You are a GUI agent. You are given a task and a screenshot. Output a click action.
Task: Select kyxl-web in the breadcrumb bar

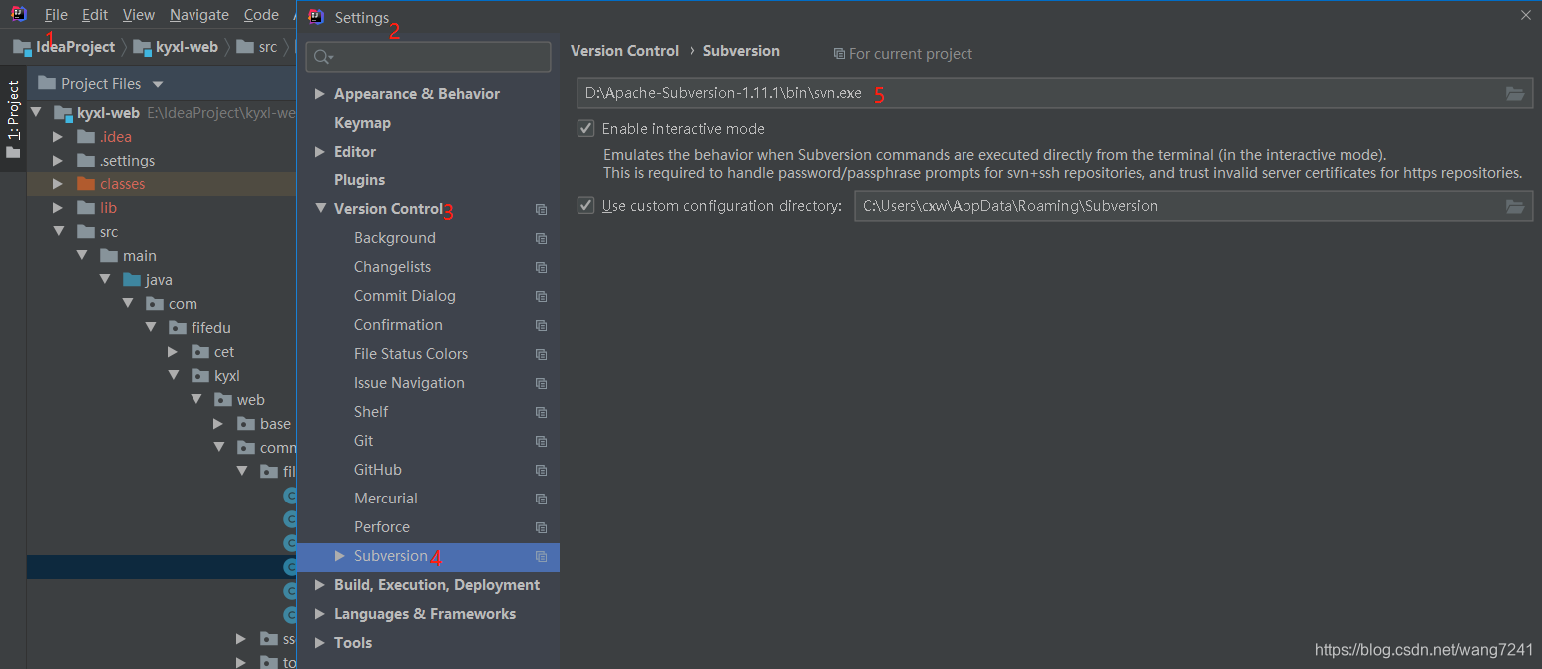point(176,47)
